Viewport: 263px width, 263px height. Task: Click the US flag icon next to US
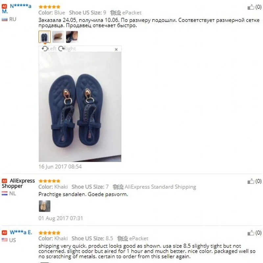[x=5, y=240]
